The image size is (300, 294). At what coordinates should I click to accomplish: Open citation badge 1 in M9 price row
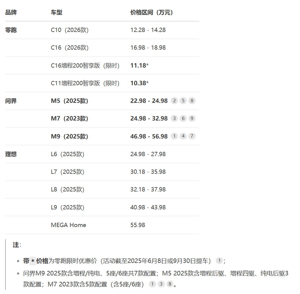click(x=174, y=136)
